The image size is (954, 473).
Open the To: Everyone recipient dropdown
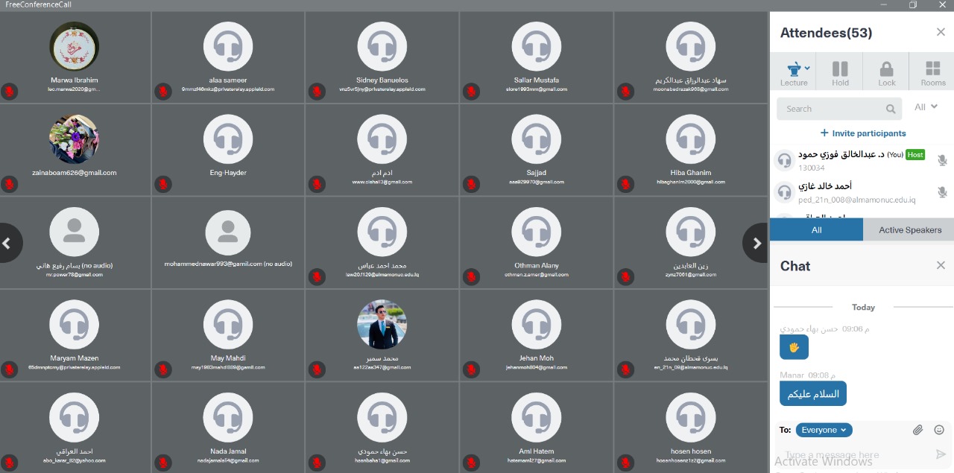824,430
